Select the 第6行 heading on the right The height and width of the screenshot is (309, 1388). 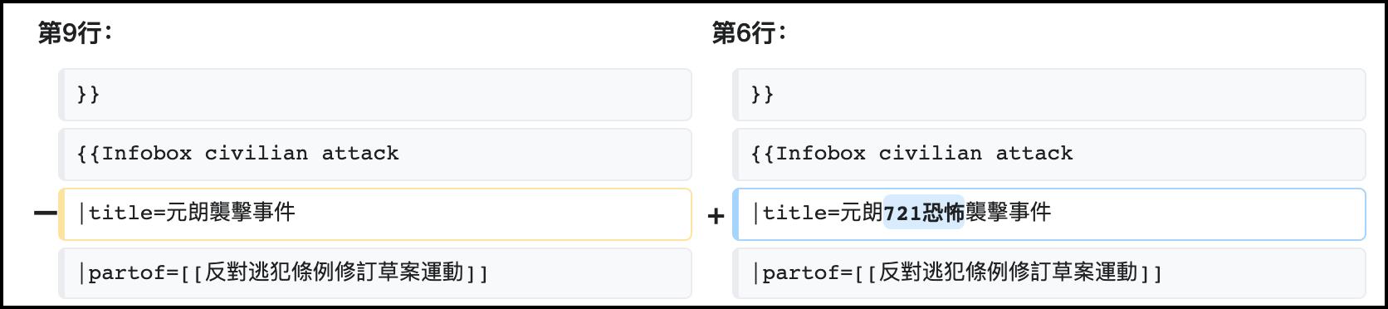(x=749, y=33)
